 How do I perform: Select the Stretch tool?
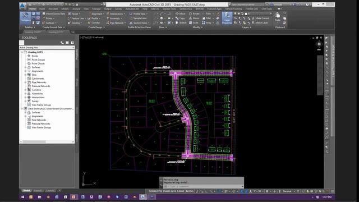pyautogui.click(x=181, y=23)
